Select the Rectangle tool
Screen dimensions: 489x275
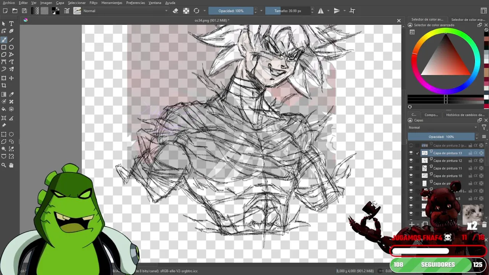4,47
